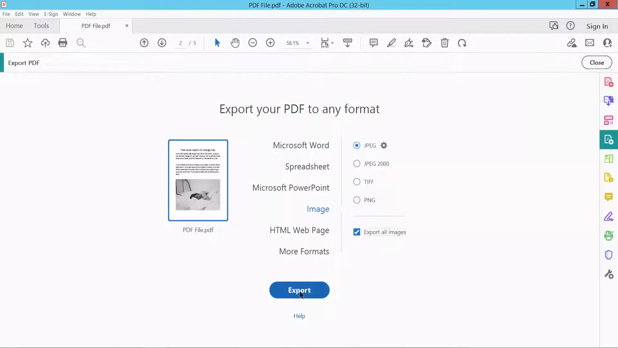Viewport: 618px width, 348px height.
Task: Open the Help link below Export
Action: [x=299, y=316]
